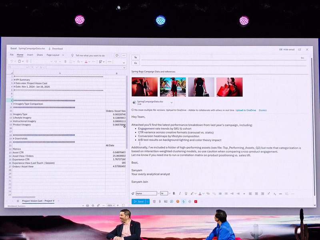The image size is (320, 240).
Task: Insert a hyperlink in the email
Action: click(x=208, y=194)
